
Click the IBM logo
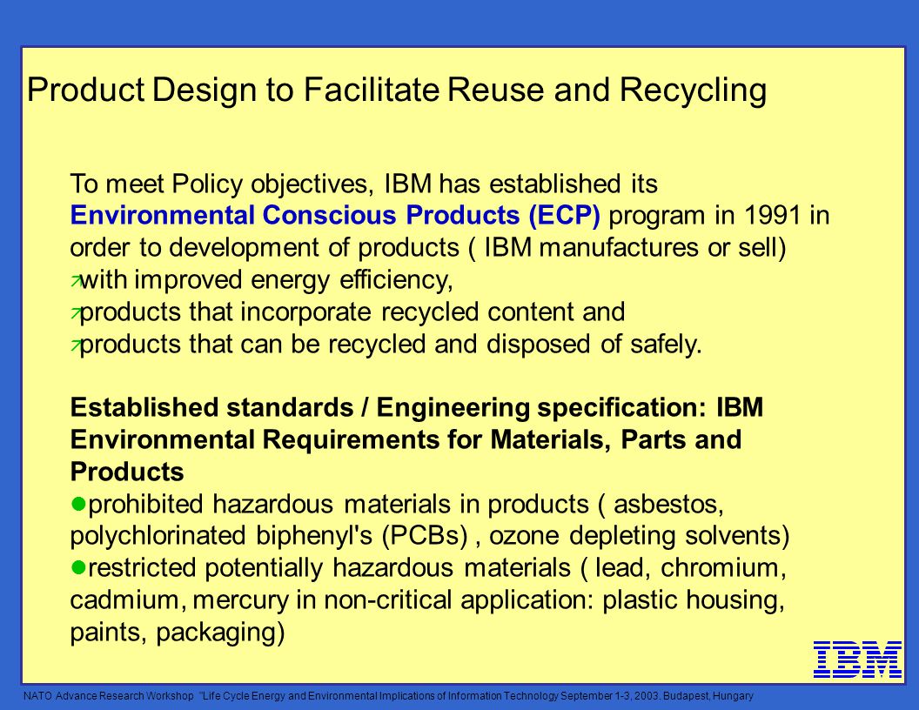click(857, 660)
